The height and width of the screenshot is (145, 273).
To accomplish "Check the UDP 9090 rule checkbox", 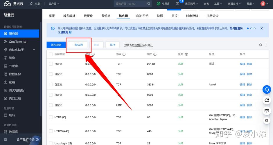I will click(51, 105).
